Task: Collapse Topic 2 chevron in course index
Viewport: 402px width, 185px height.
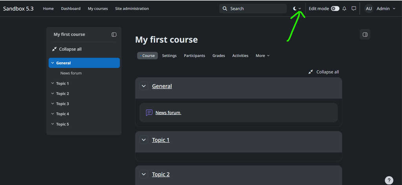Action: [53, 94]
